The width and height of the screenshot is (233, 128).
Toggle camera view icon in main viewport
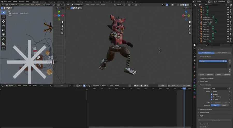click(190, 29)
